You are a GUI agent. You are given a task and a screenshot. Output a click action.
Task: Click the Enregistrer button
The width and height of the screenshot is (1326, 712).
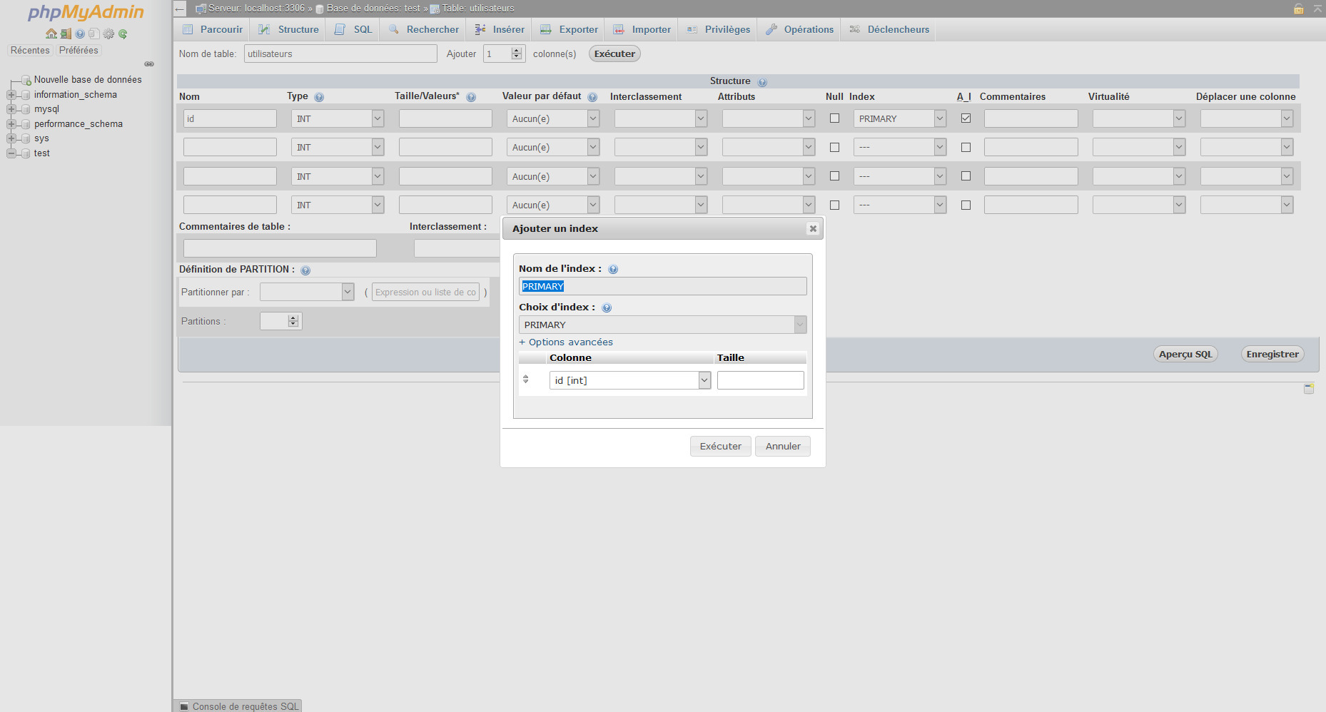tap(1272, 354)
